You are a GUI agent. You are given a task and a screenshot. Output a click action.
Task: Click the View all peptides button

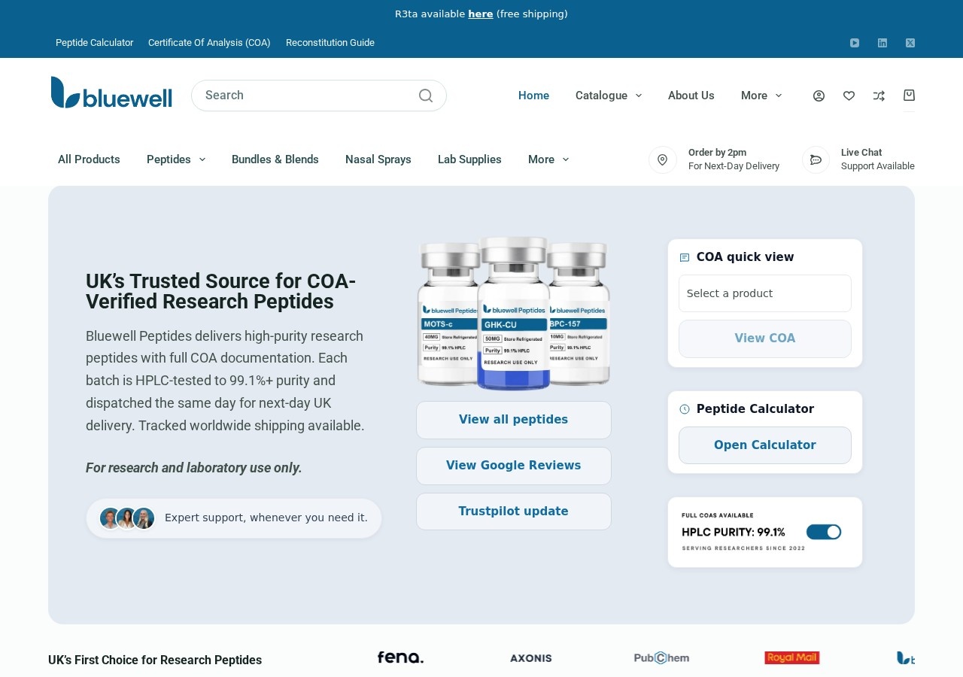tap(514, 420)
